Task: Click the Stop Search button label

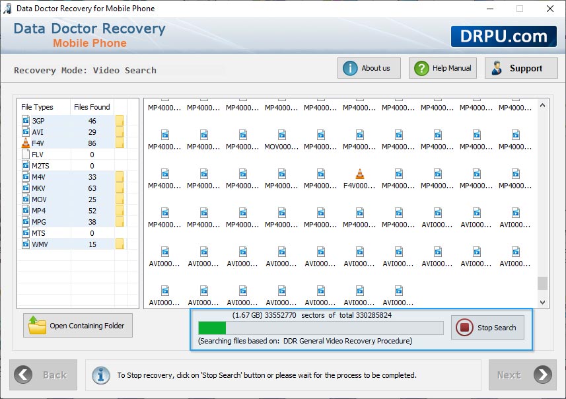Action: 497,328
